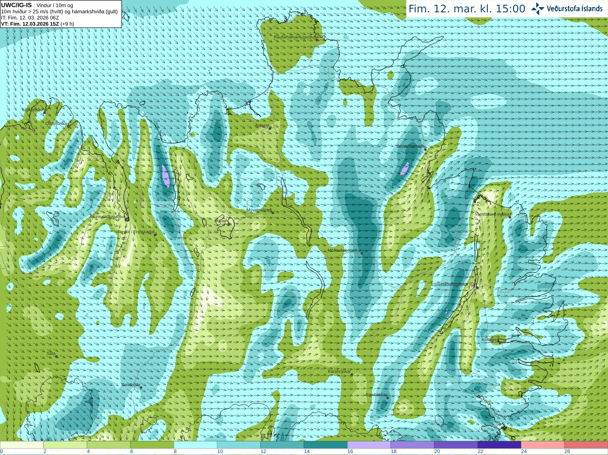Click the Kollaleira station label
Image resolution: width=608 pixels, height=455 pixels.
(490, 340)
